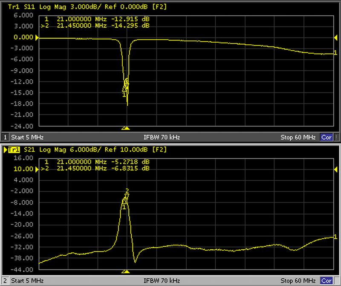The image size is (341, 286).
Task: Select channel 1 number box
Action: (6, 138)
